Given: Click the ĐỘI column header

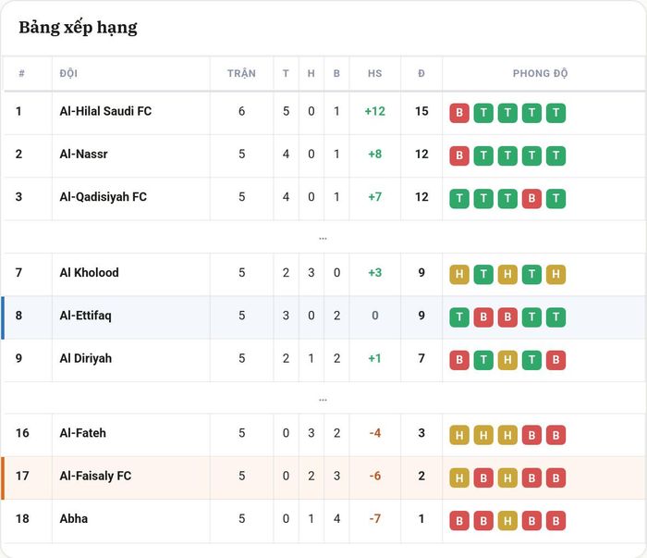Looking at the screenshot, I should click(68, 73).
